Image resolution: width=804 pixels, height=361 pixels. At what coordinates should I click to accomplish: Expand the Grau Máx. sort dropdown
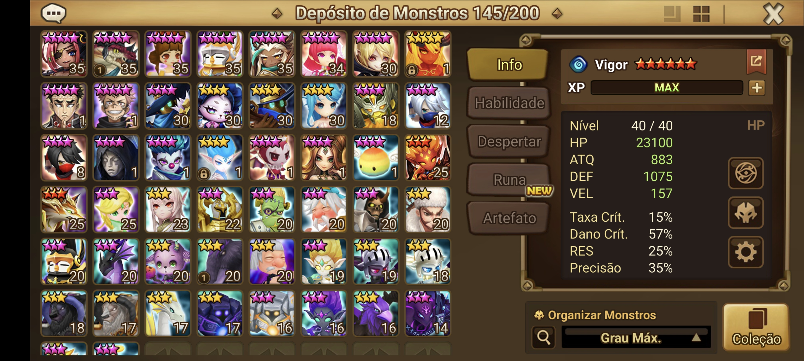tap(636, 337)
